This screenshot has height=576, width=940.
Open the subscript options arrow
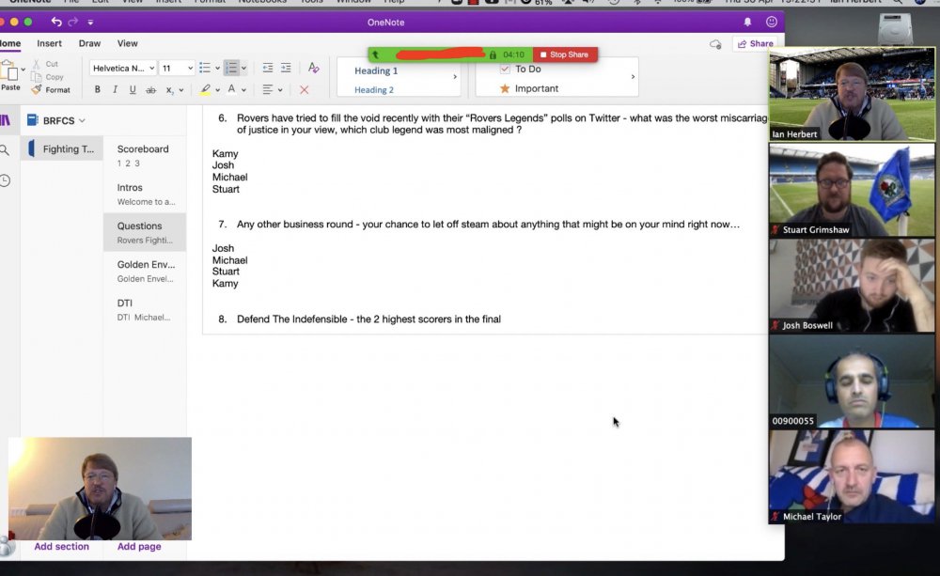(x=181, y=90)
